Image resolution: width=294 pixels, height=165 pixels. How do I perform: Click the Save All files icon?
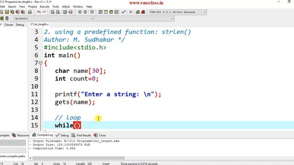(x=12, y=12)
